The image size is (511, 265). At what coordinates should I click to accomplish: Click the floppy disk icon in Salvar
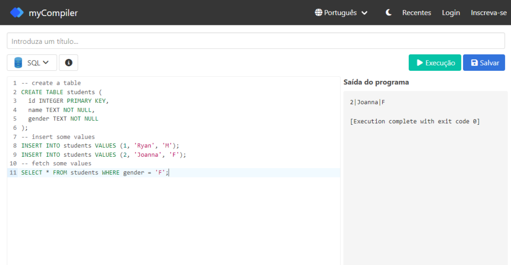[475, 62]
